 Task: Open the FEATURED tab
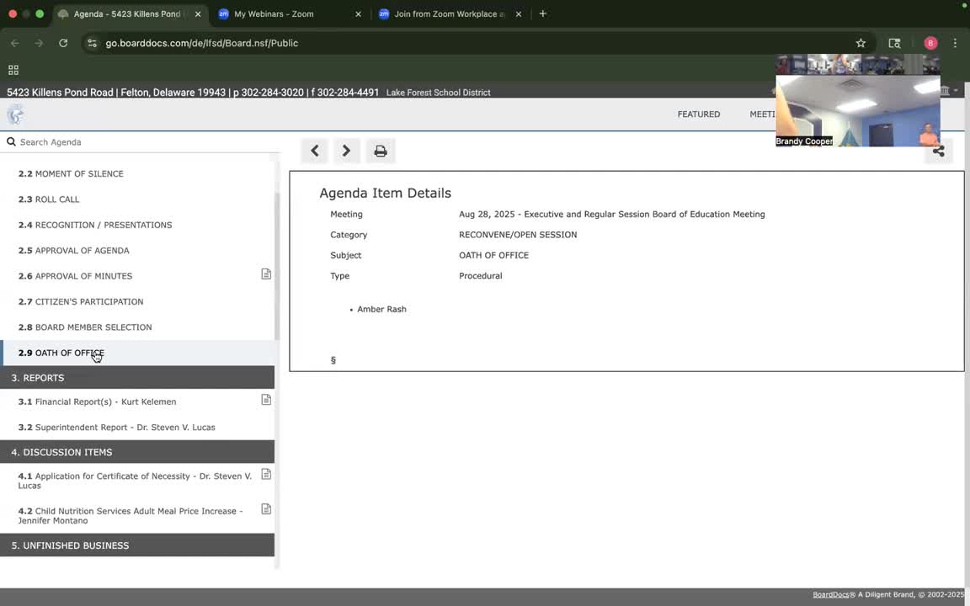pyautogui.click(x=698, y=114)
